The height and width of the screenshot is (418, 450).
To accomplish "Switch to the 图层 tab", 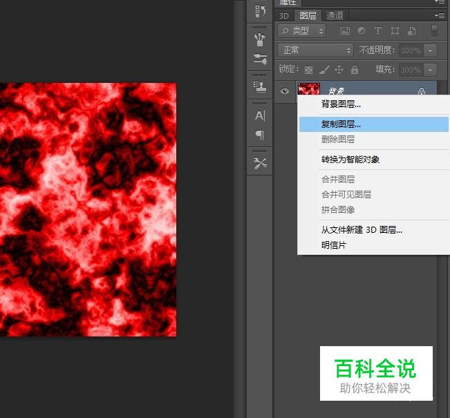I will click(308, 15).
